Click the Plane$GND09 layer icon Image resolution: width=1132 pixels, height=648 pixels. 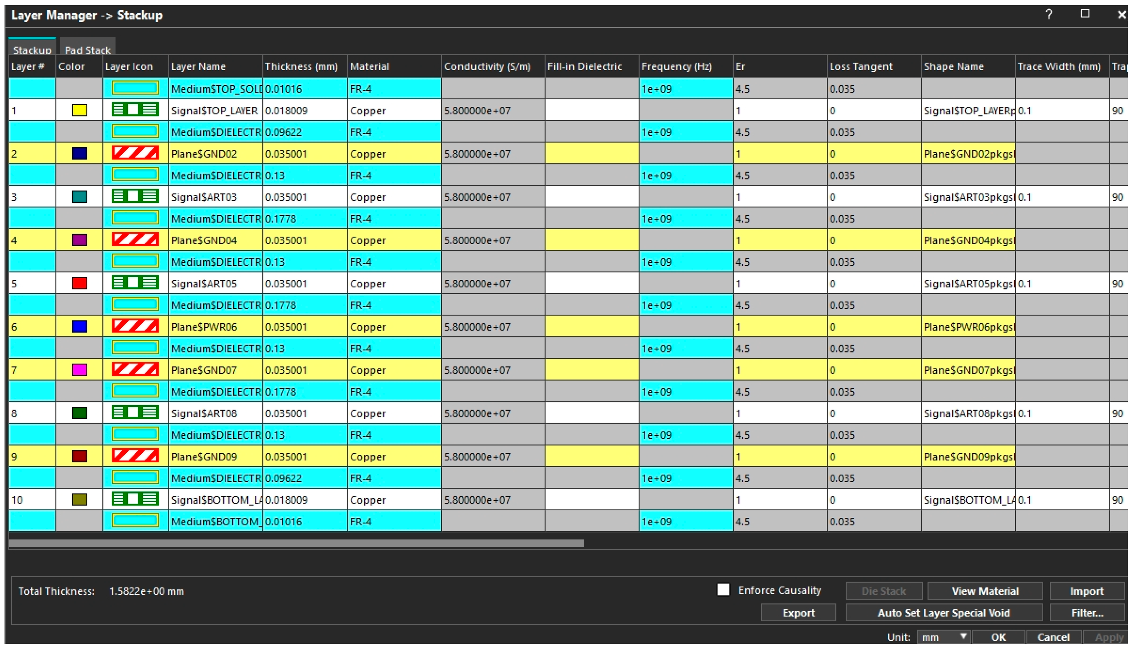(135, 456)
